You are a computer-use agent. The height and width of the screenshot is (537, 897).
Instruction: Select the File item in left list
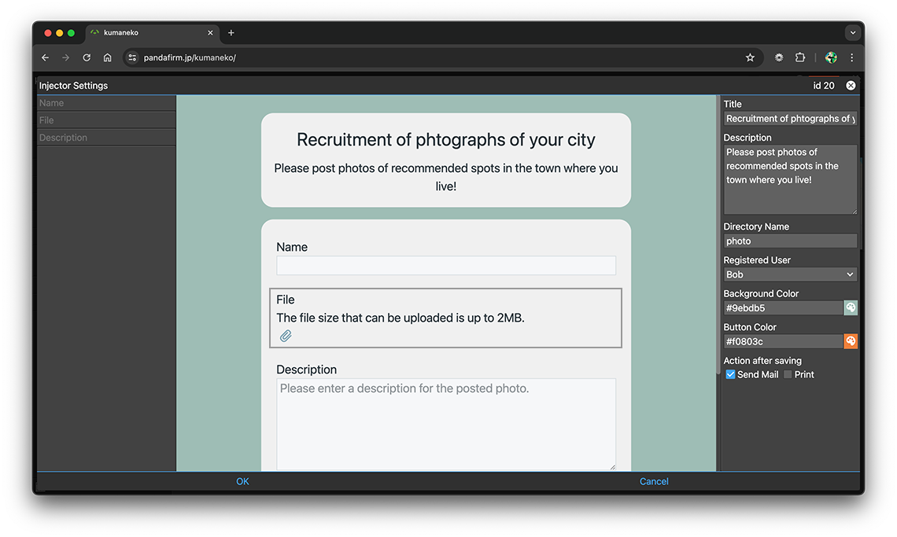pyautogui.click(x=106, y=120)
